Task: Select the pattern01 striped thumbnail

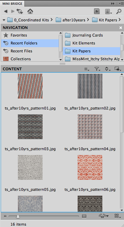Action: click(x=30, y=86)
